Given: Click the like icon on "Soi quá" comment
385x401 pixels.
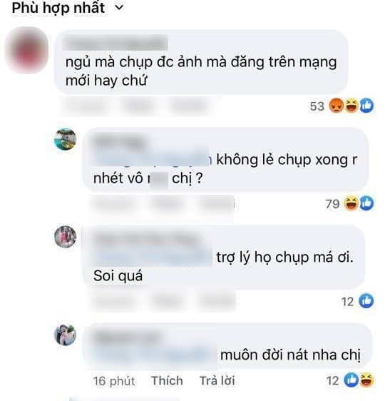Looking at the screenshot, I should pyautogui.click(x=366, y=301).
